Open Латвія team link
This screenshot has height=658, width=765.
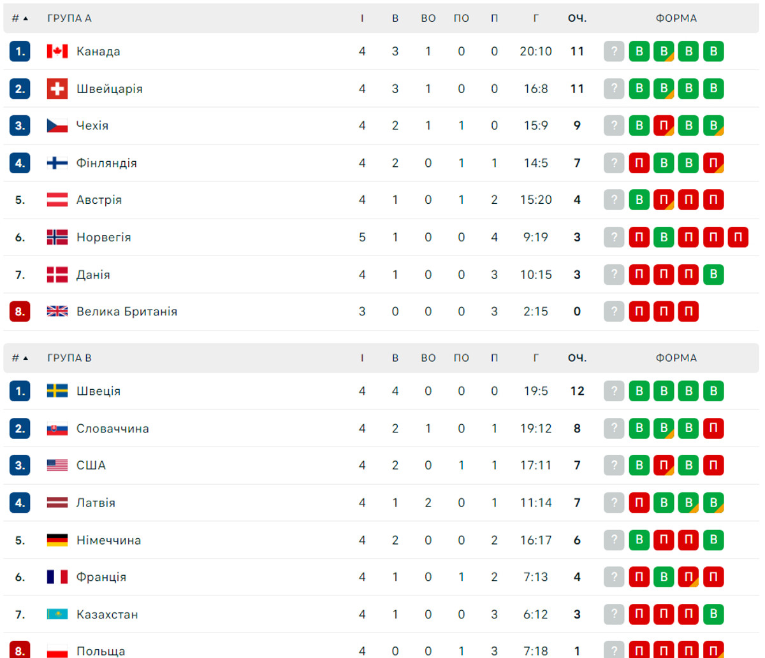pyautogui.click(x=96, y=503)
